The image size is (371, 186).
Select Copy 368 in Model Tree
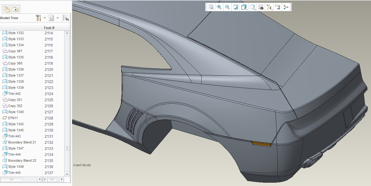(x=12, y=63)
